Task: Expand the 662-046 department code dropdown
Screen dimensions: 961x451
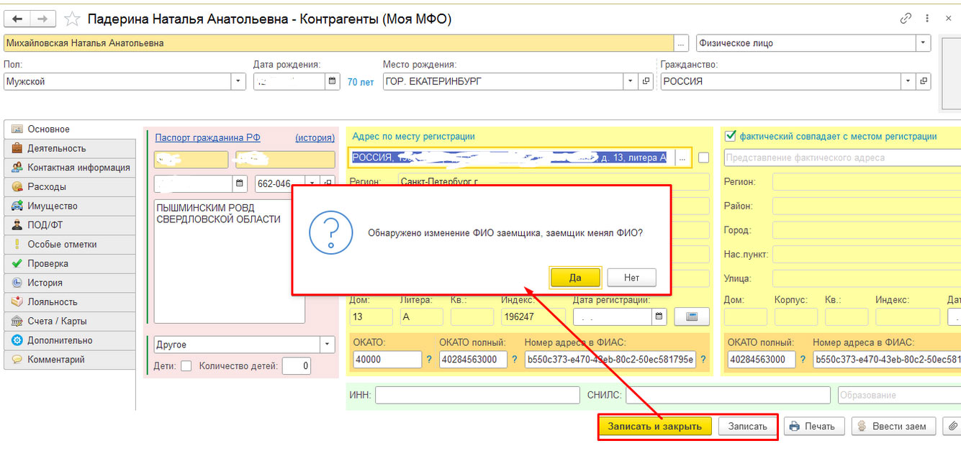Action: tap(312, 183)
